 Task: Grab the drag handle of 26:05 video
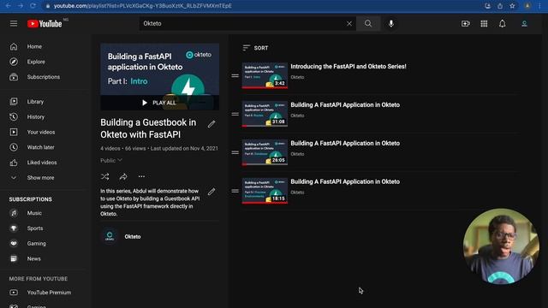coord(235,152)
